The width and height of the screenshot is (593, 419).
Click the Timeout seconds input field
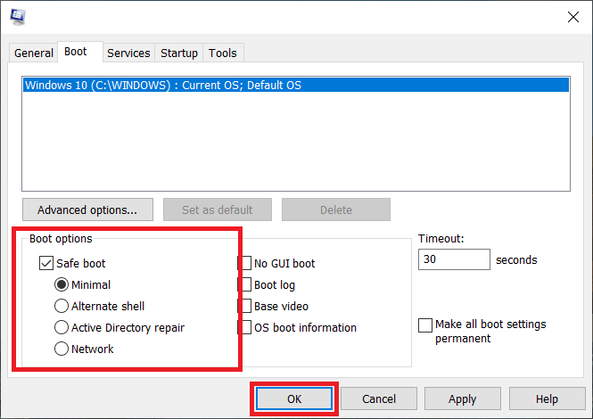pyautogui.click(x=454, y=260)
